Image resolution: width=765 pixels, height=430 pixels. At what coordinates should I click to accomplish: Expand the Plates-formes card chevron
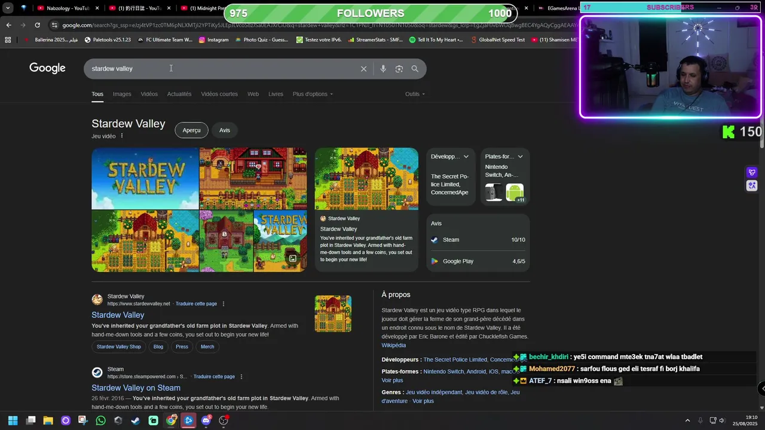(x=520, y=156)
